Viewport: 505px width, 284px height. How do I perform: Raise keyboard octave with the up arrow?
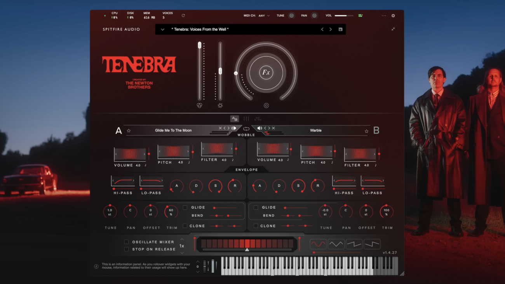click(198, 261)
